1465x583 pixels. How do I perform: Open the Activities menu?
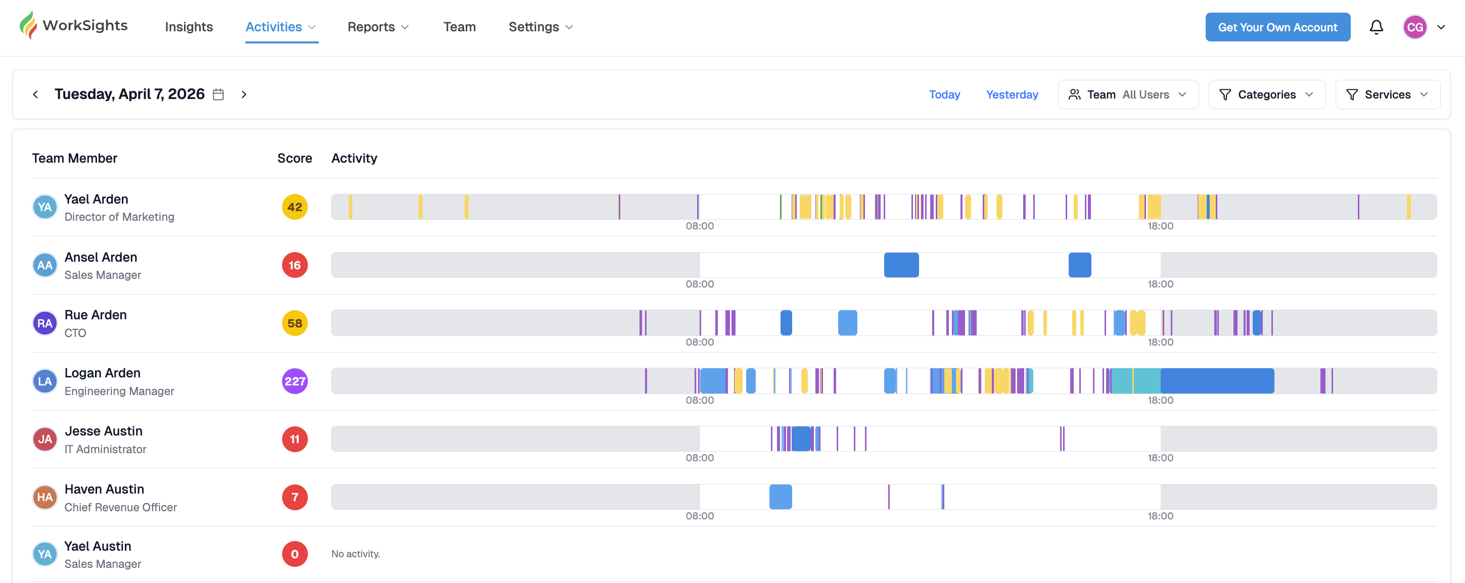click(x=281, y=27)
